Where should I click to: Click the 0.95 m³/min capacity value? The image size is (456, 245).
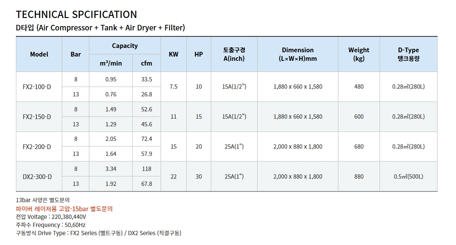pos(111,79)
